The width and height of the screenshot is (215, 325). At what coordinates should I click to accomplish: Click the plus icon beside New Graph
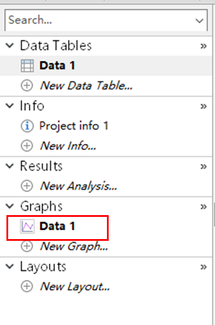pos(27,246)
